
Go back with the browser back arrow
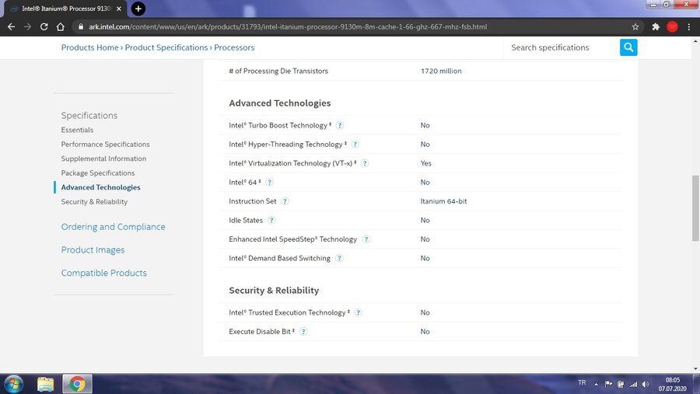[11, 26]
